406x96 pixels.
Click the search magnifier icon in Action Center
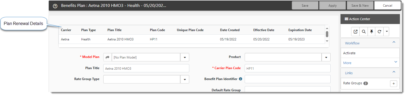(x=363, y=32)
